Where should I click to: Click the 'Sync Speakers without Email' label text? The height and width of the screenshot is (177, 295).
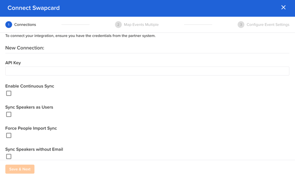(34, 149)
